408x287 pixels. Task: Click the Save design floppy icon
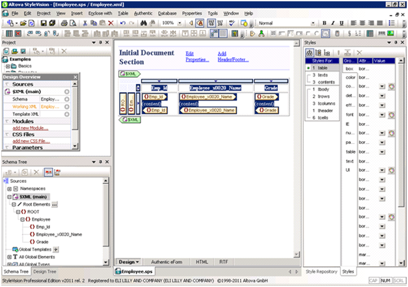click(44, 23)
